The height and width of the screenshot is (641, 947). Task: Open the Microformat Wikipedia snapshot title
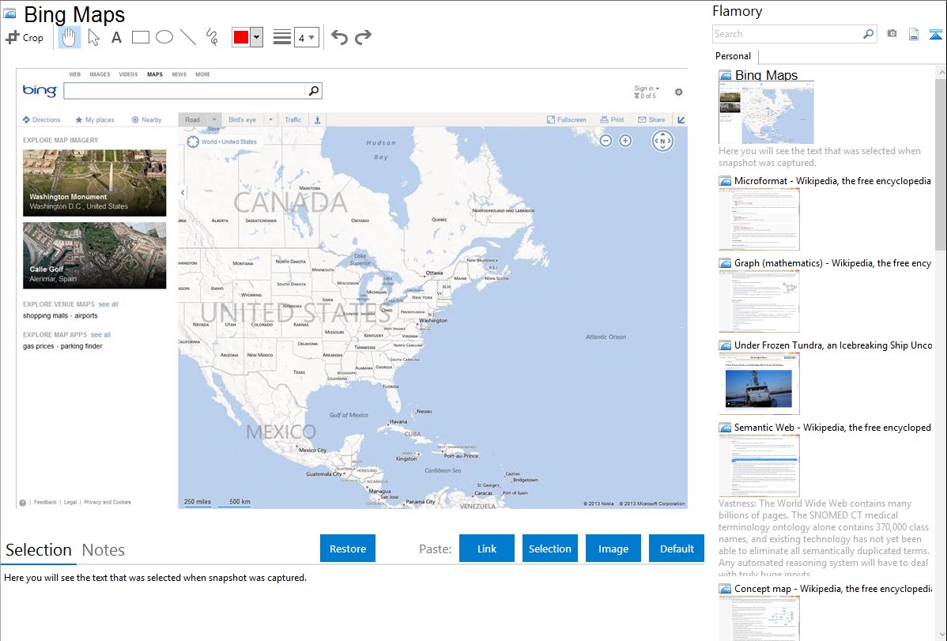832,181
